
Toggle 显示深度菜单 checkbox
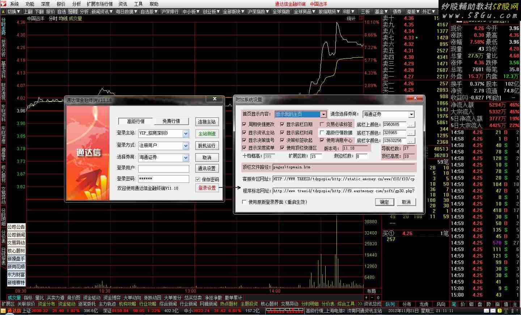pos(244,148)
